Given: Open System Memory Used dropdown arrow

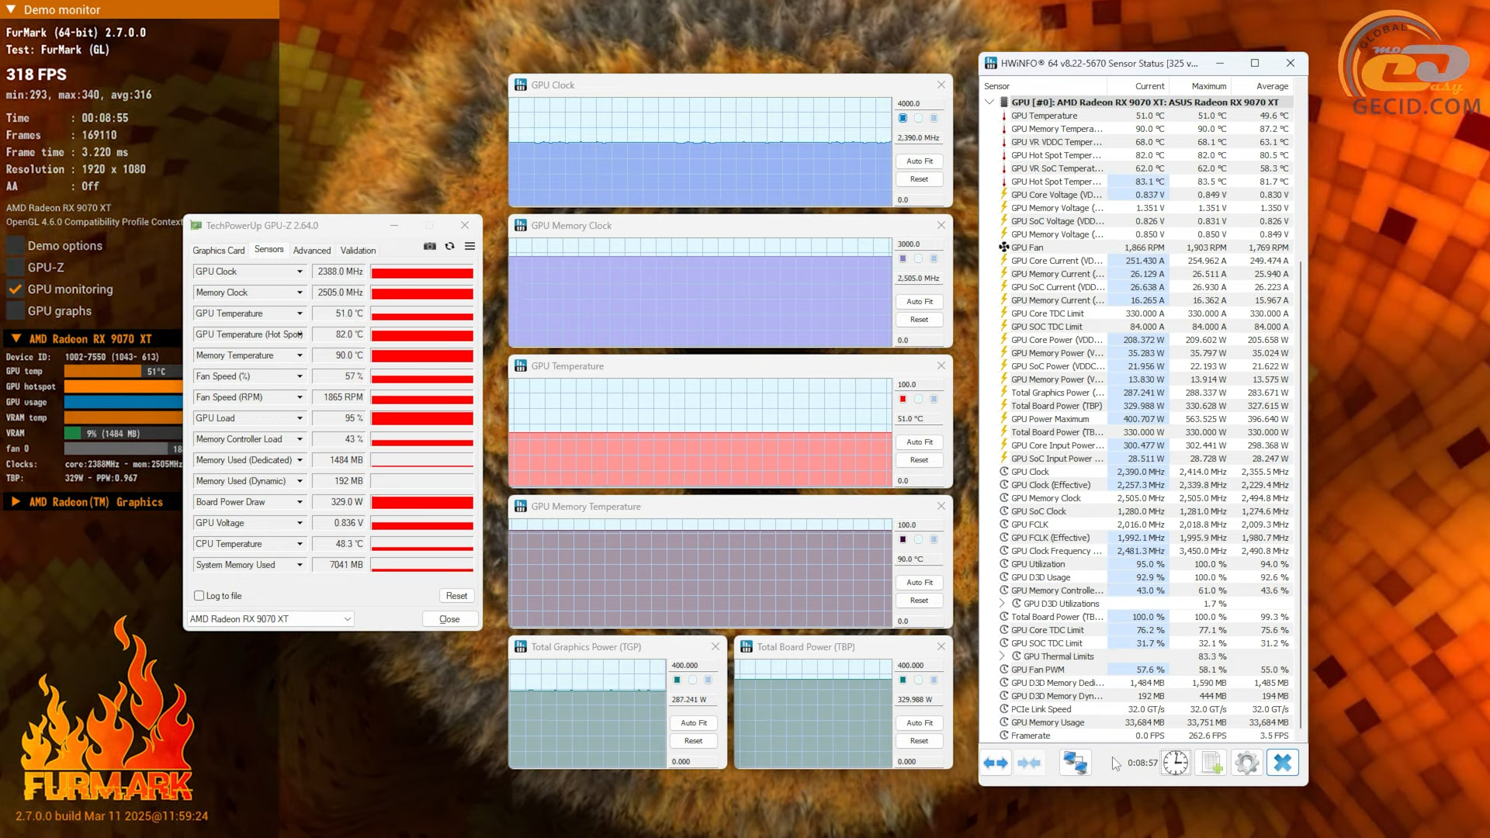Looking at the screenshot, I should point(300,565).
